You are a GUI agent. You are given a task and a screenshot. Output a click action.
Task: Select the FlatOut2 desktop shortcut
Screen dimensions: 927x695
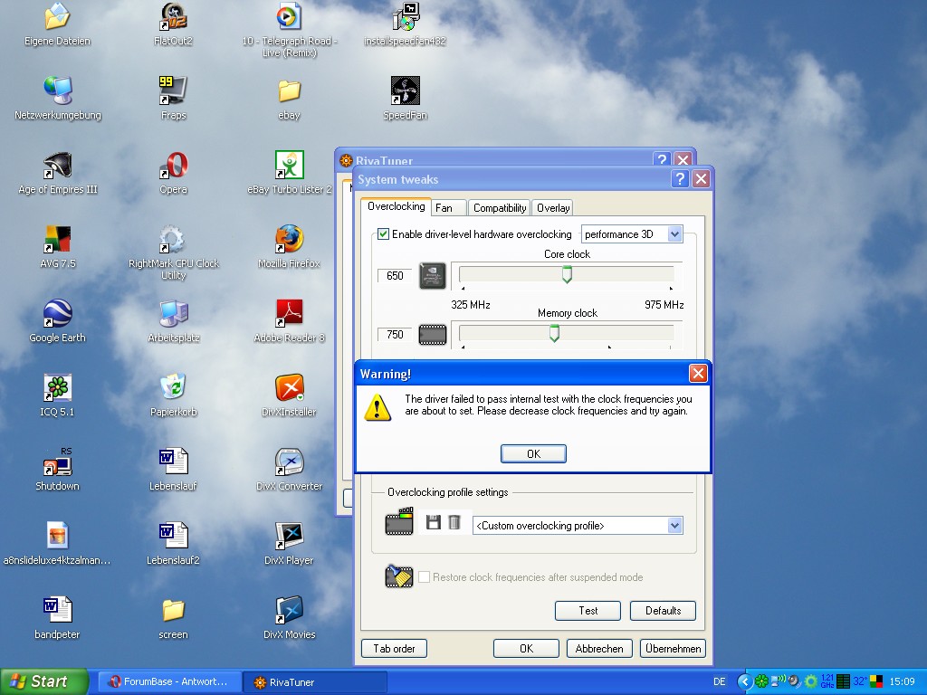[173, 24]
